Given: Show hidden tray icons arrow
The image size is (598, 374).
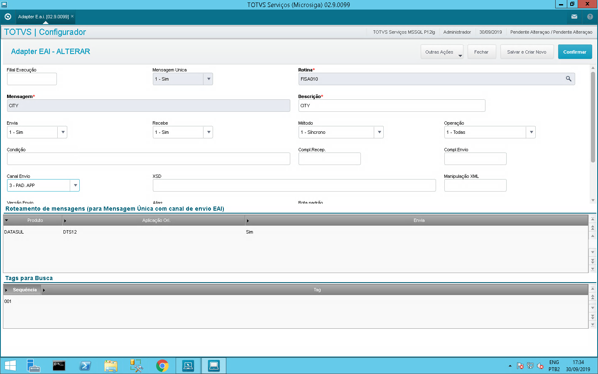Looking at the screenshot, I should click(x=510, y=366).
